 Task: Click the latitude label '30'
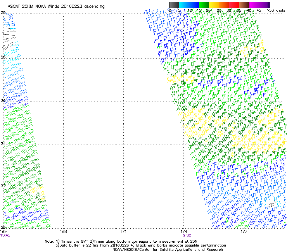tap(3, 13)
